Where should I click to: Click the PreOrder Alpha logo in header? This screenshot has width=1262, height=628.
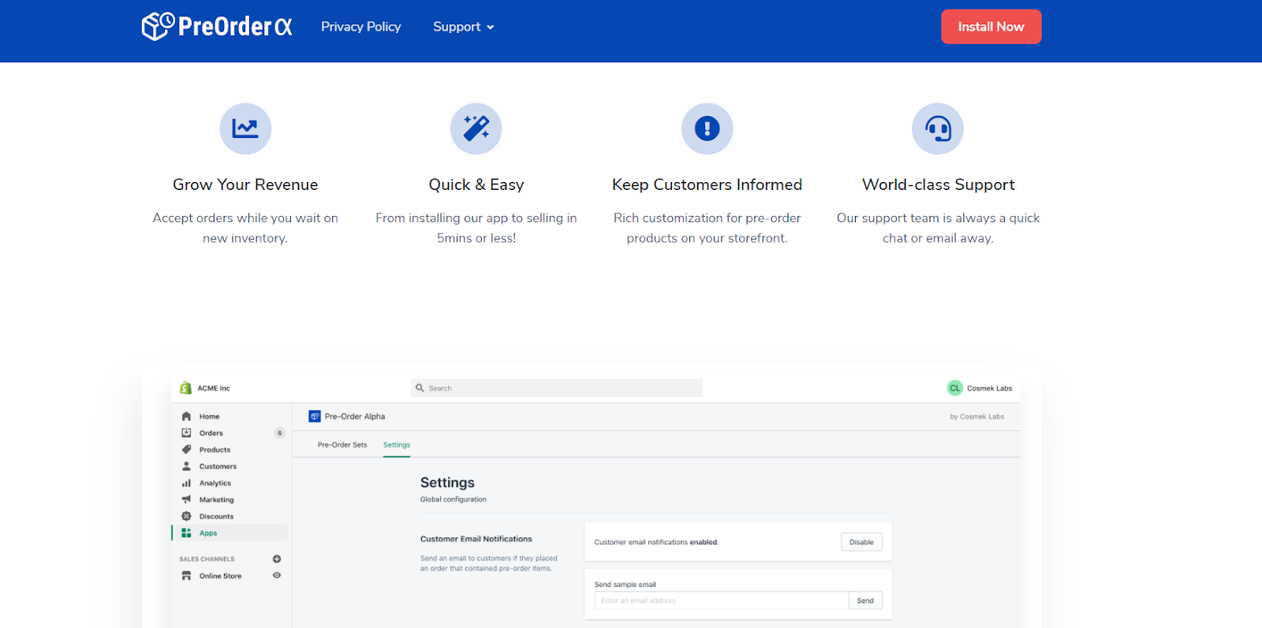217,26
